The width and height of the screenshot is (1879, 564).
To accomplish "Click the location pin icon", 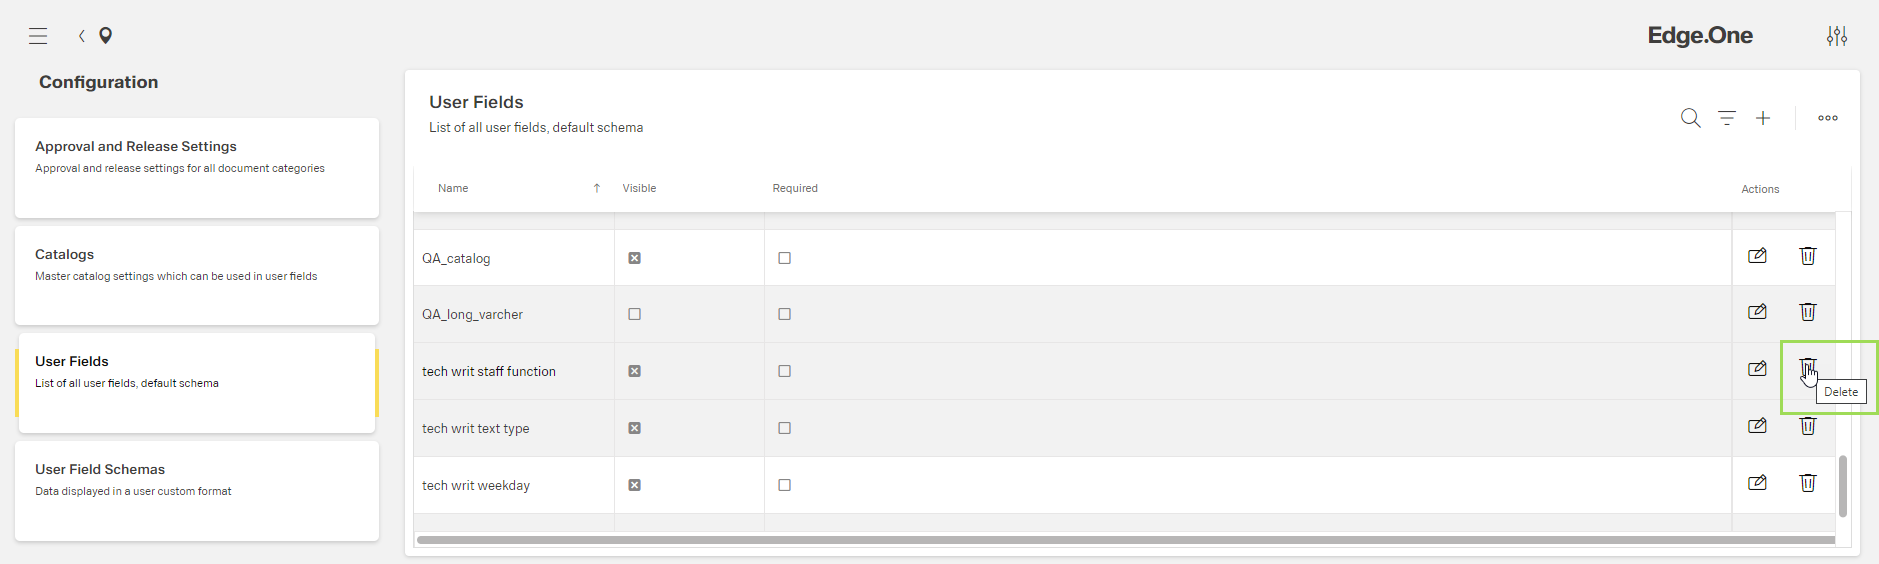I will pyautogui.click(x=105, y=36).
